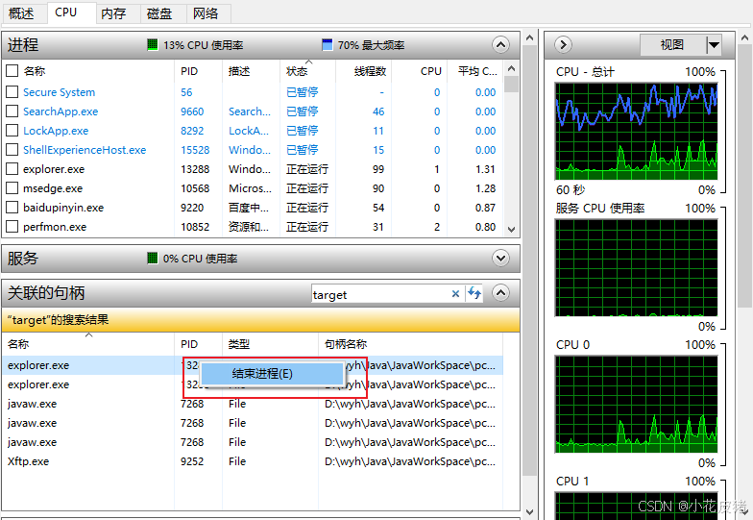The image size is (753, 520).
Task: Select the first javaw.exe handle row
Action: tap(253, 404)
